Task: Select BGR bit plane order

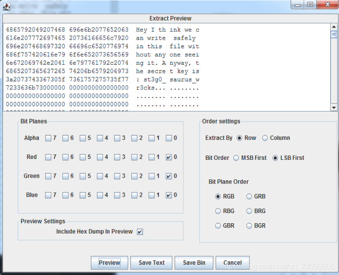Action: coord(249,226)
